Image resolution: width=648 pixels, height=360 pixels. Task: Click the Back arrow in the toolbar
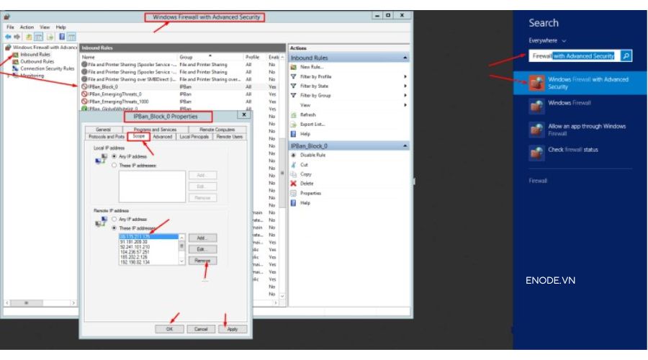coord(7,36)
